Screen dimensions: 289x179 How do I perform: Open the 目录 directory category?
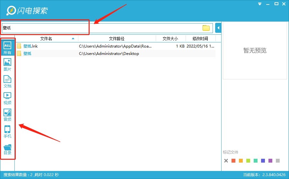[x=7, y=149]
